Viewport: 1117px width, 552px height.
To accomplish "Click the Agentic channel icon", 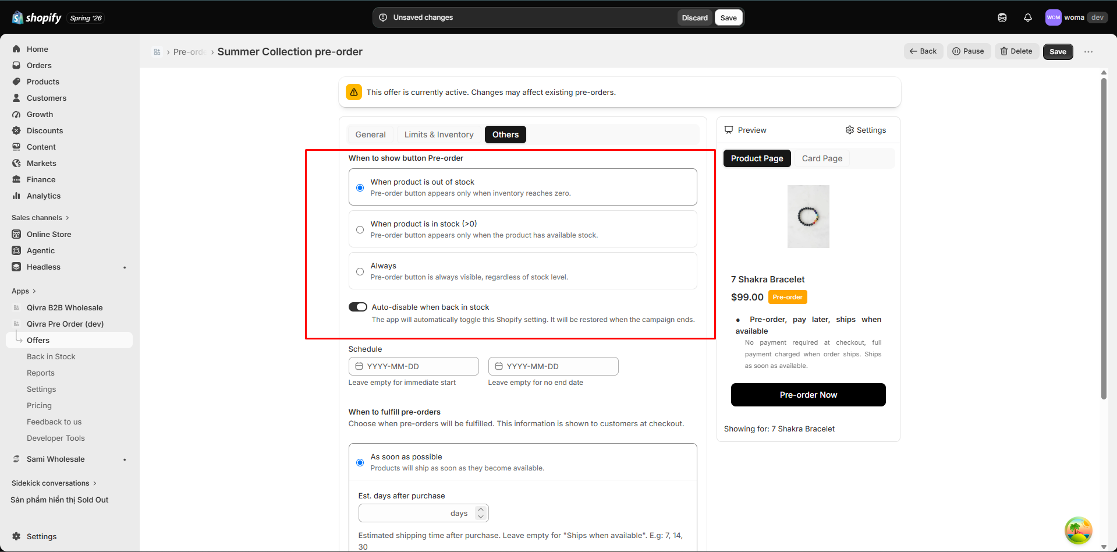I will [x=16, y=250].
